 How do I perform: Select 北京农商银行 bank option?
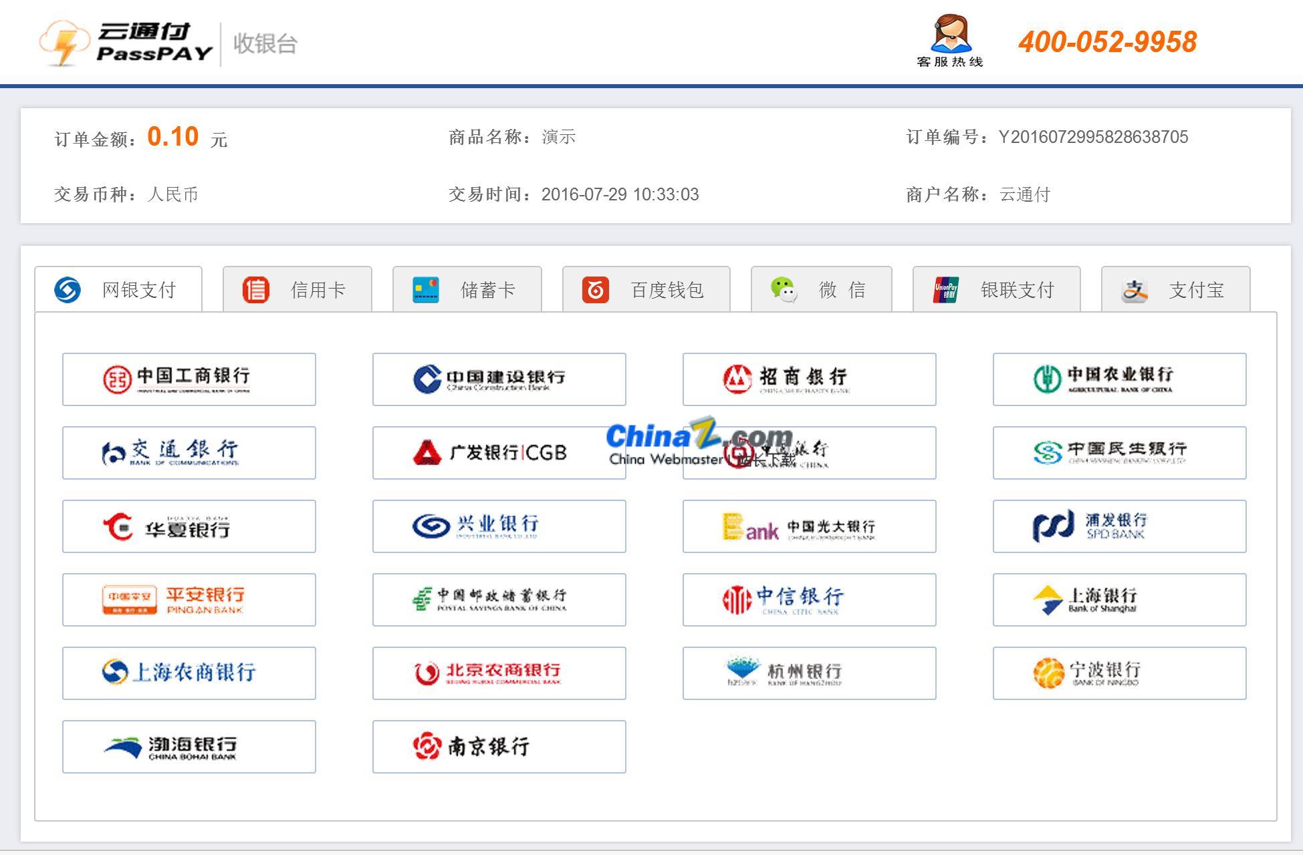499,673
